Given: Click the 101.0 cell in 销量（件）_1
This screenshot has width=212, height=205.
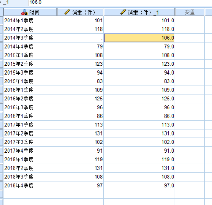Looking at the screenshot, I should (x=139, y=21).
